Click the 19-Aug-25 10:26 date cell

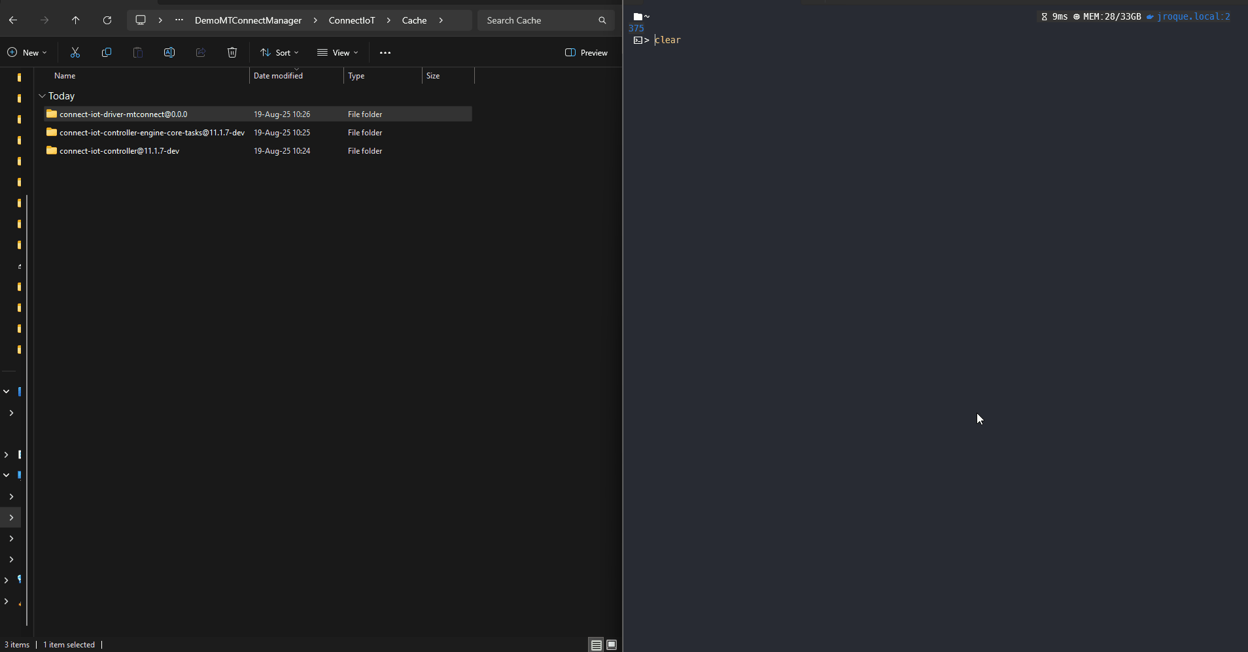[x=282, y=114]
